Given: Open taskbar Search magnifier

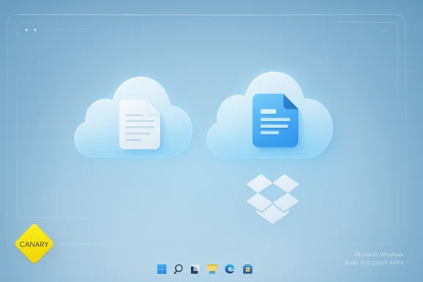Looking at the screenshot, I should coord(178,269).
